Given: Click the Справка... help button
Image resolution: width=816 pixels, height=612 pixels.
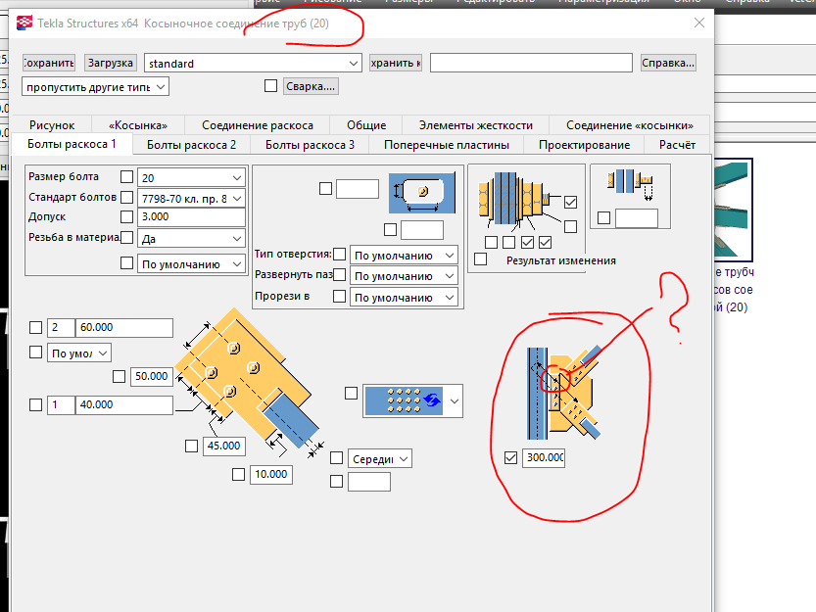Looking at the screenshot, I should tap(668, 63).
